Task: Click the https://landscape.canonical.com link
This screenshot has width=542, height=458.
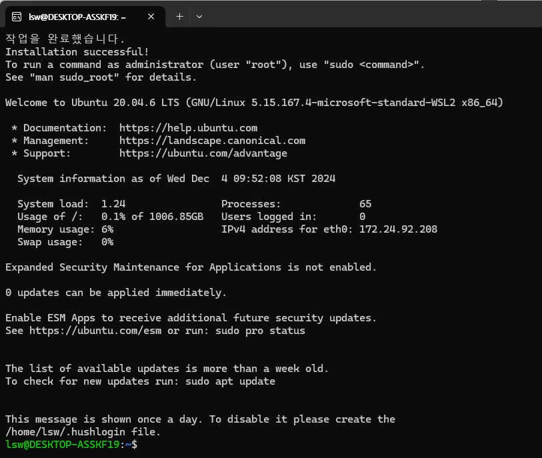Action: point(212,141)
